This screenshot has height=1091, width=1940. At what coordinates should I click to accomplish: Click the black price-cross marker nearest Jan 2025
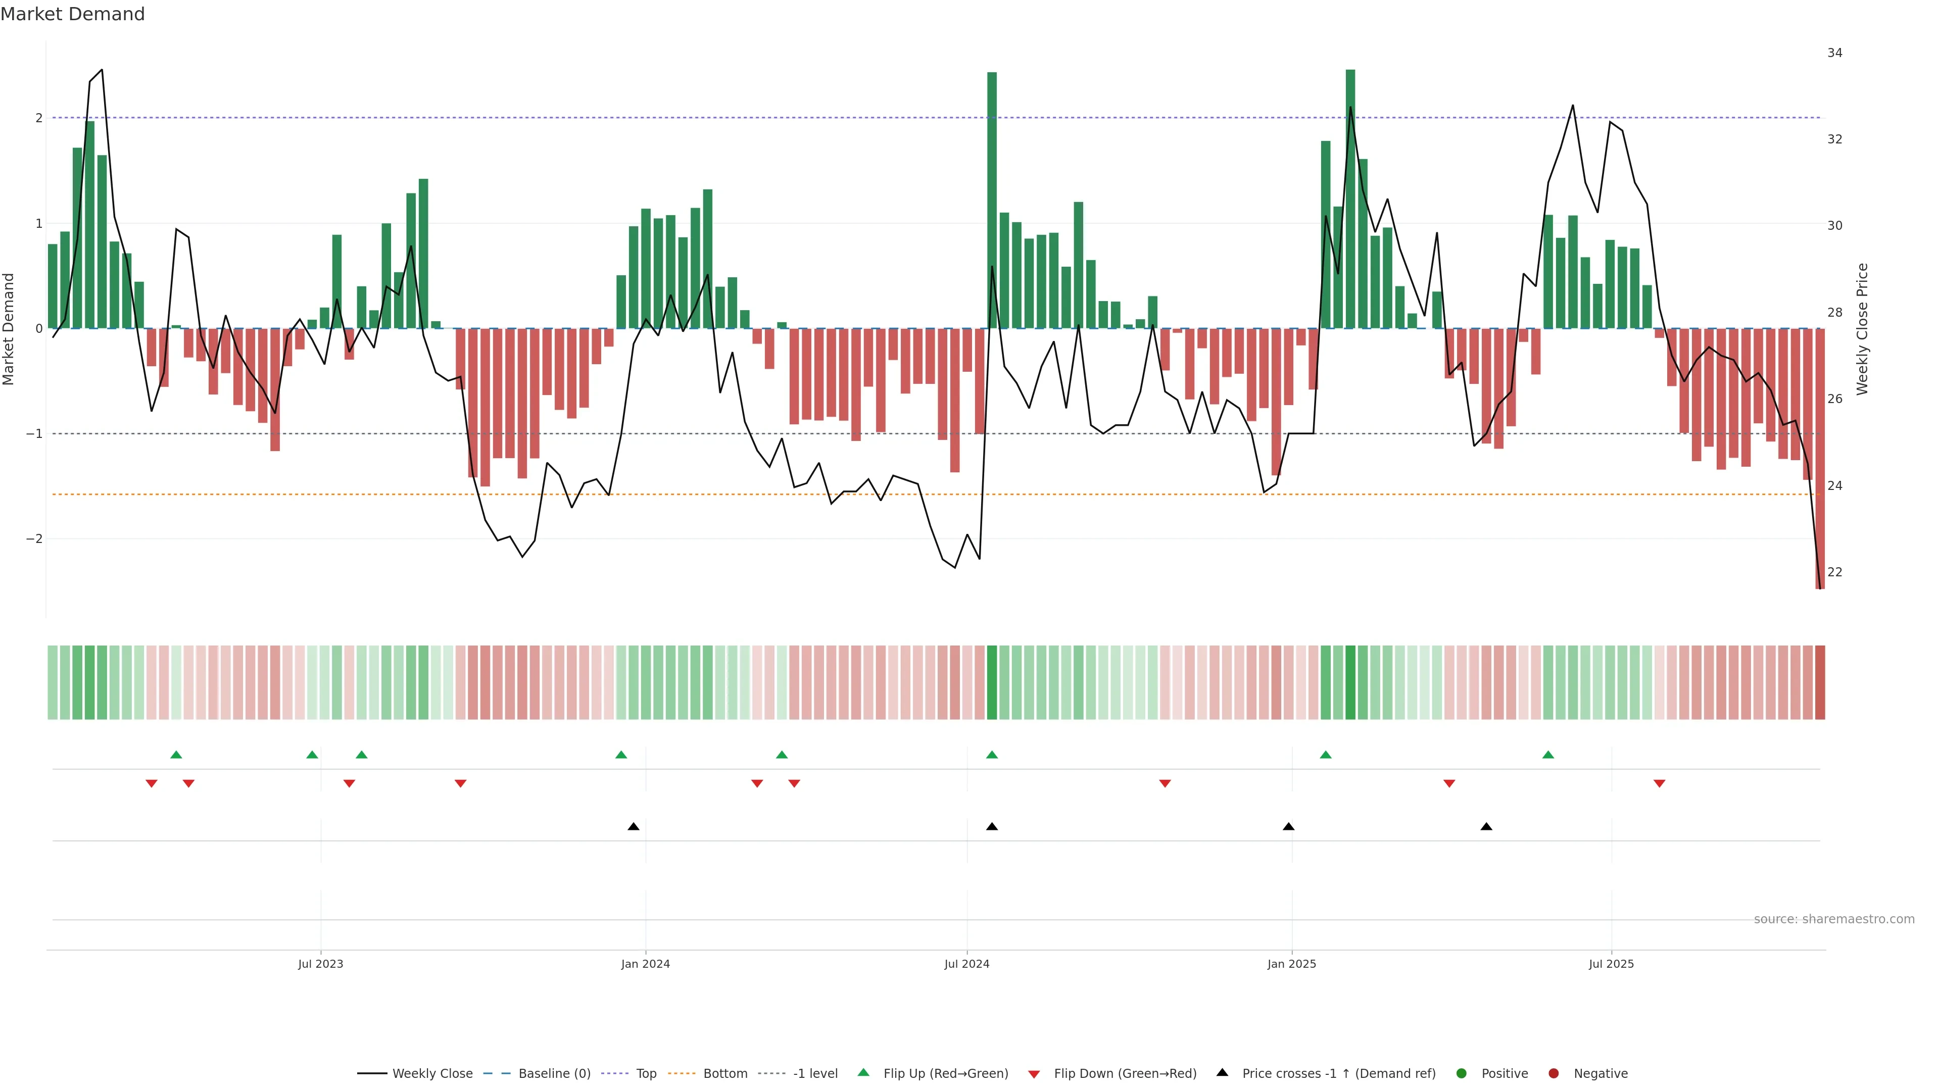pyautogui.click(x=1289, y=827)
